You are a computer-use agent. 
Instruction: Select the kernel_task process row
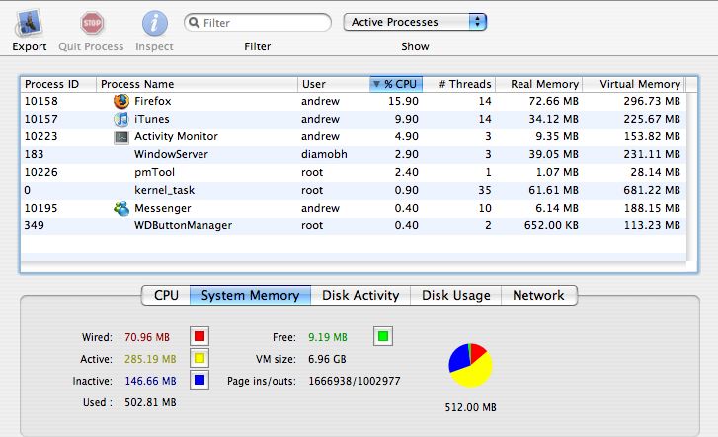(353, 190)
